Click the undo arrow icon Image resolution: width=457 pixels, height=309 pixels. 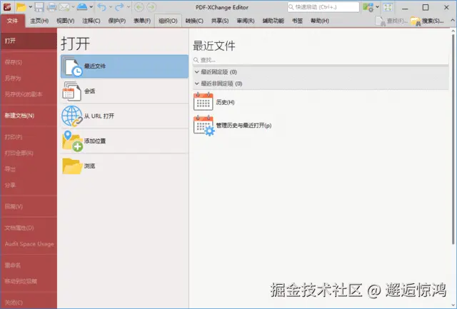(x=101, y=7)
